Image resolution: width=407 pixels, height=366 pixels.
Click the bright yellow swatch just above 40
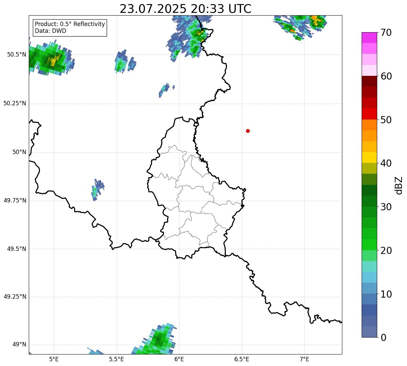coord(369,158)
